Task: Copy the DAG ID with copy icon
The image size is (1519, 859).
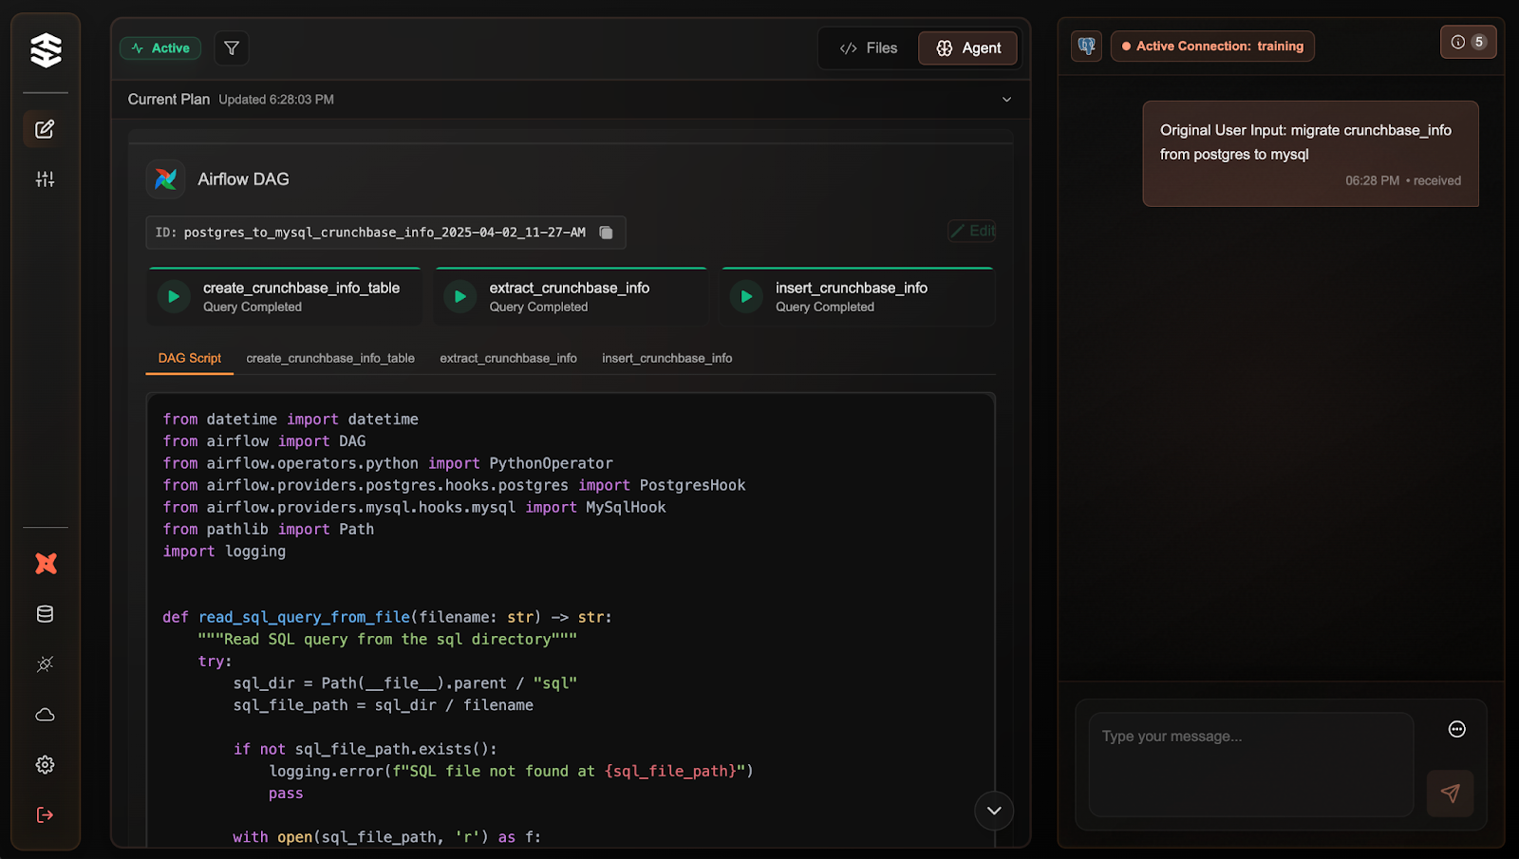Action: pos(606,233)
